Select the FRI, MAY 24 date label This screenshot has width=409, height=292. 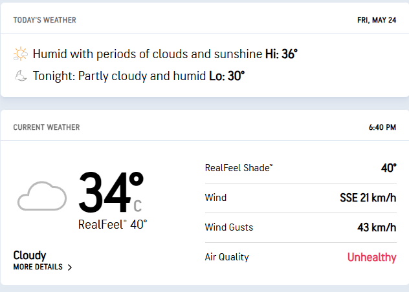[x=377, y=20]
